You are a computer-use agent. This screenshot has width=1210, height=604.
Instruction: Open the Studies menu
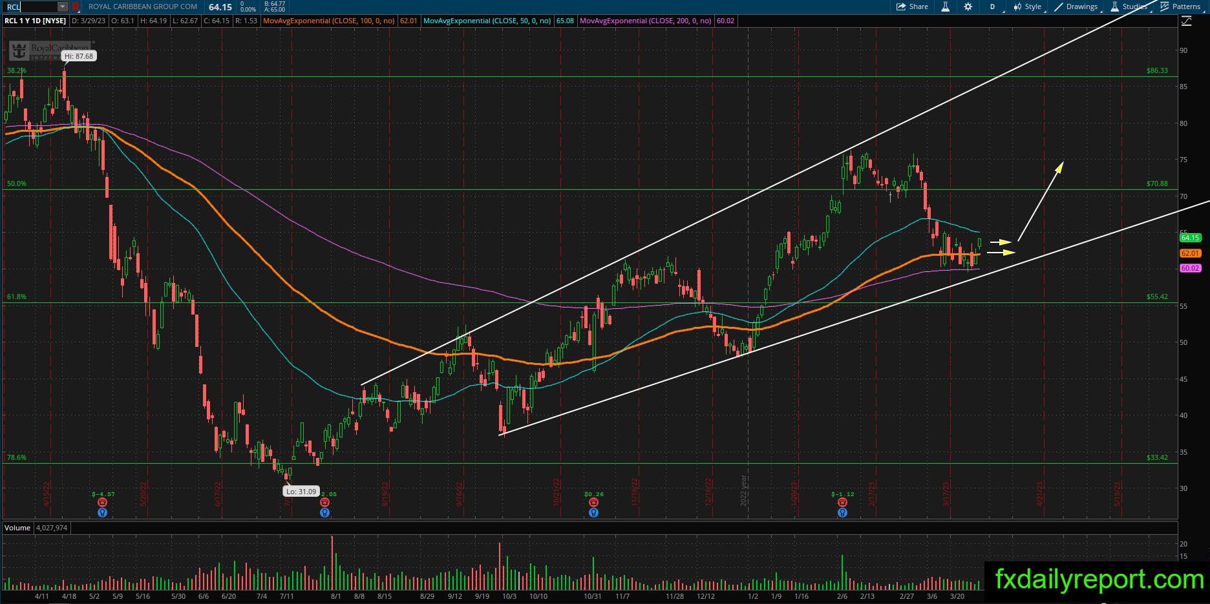pyautogui.click(x=1129, y=6)
